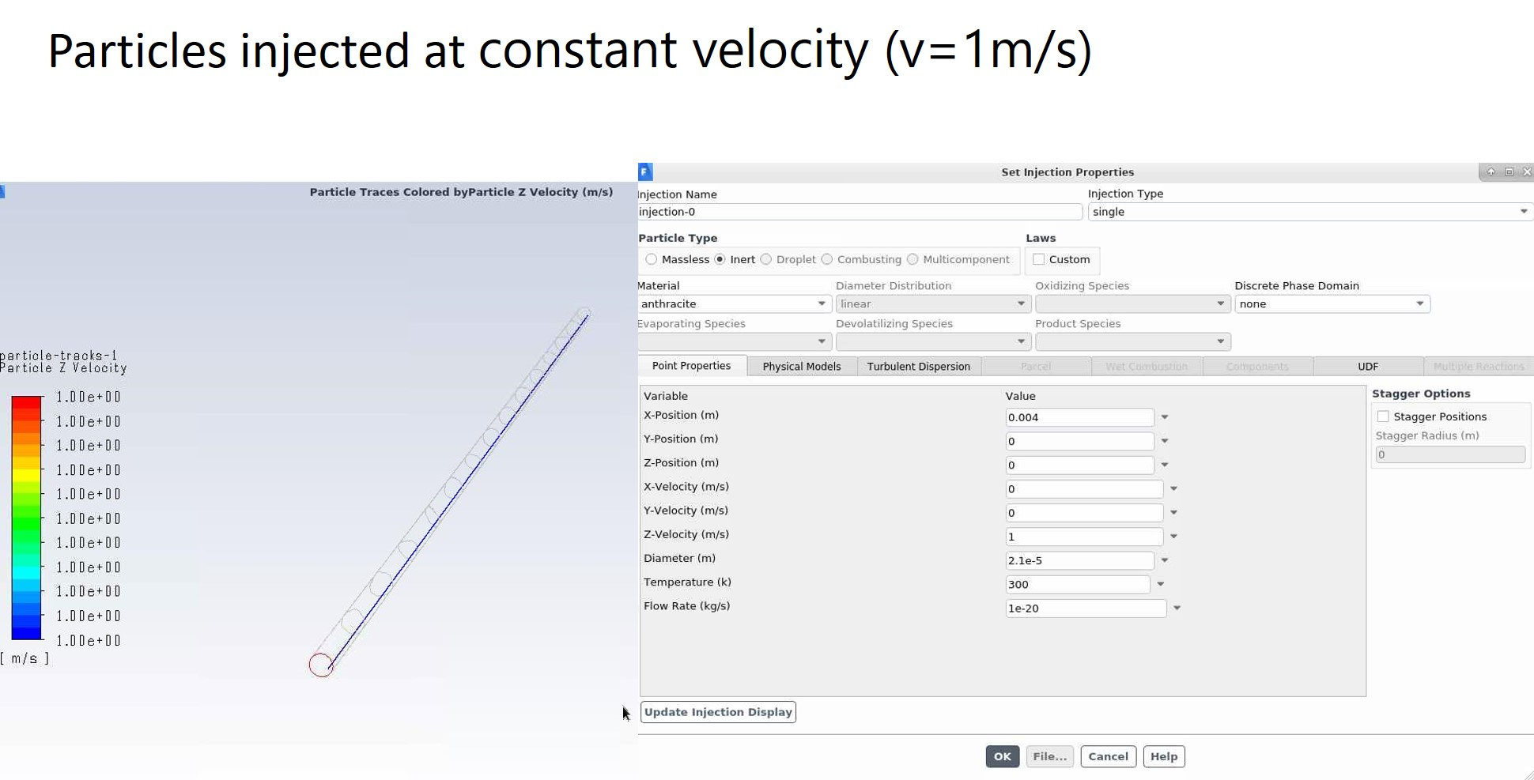
Task: Switch to the Turbulent Dispersion tab
Action: tap(919, 367)
